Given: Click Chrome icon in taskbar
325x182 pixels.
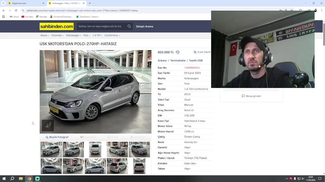Looking at the screenshot, I should pos(29,179).
